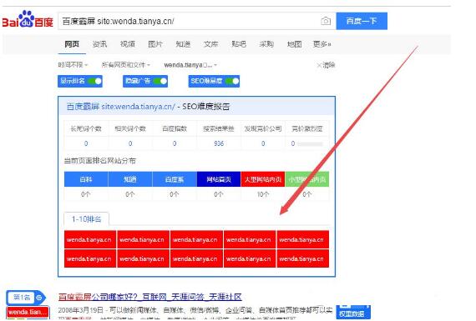Switch to the 视频 tab

(128, 44)
